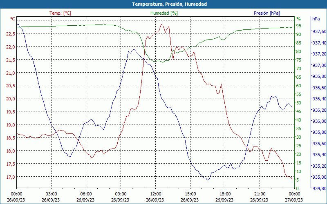Screen dimensions: 327x204
Task: Click the 90 humidity axis value
Action: [x=299, y=34]
